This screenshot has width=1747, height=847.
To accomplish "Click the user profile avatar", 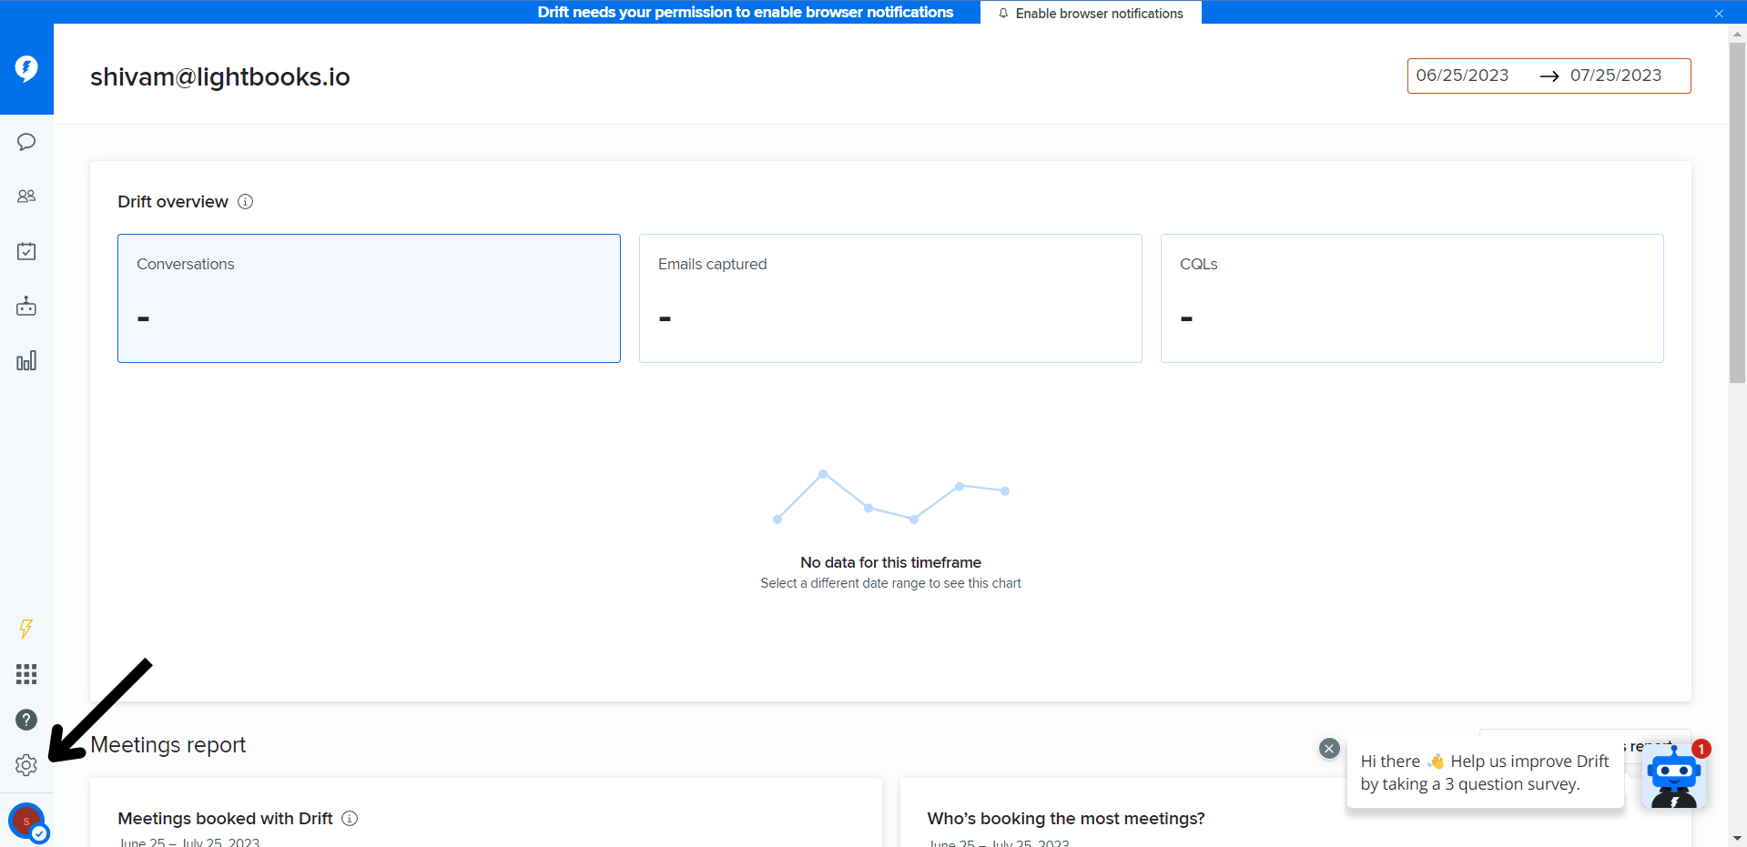I will 27,822.
